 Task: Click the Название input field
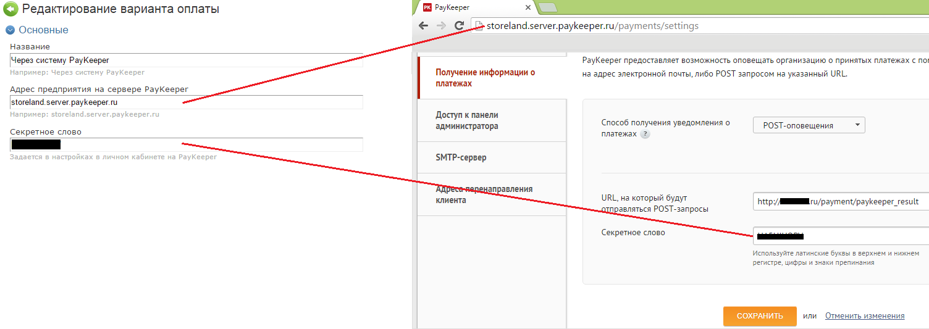(x=186, y=60)
